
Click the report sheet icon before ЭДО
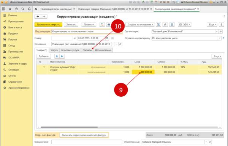coord(172,25)
